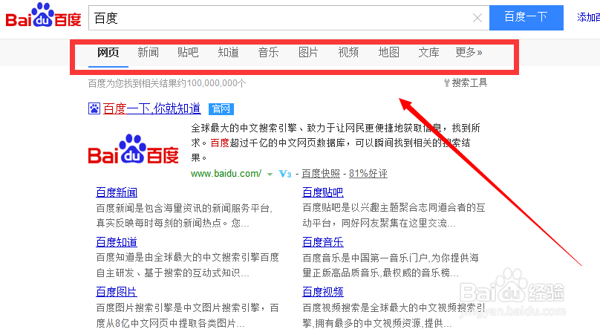Open the 百度快照 cached page link

click(321, 174)
